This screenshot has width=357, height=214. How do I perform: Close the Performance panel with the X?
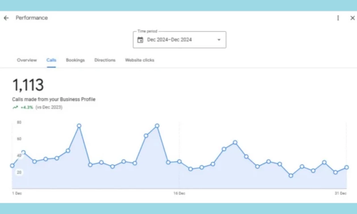[x=353, y=18]
